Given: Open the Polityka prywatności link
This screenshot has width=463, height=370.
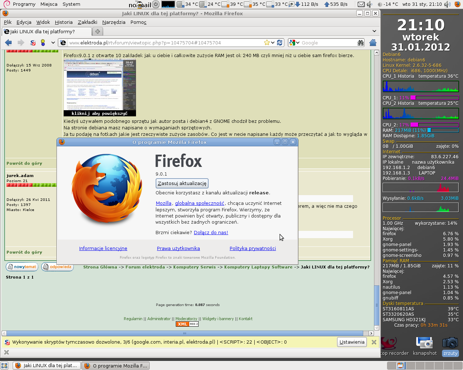Looking at the screenshot, I should point(253,248).
